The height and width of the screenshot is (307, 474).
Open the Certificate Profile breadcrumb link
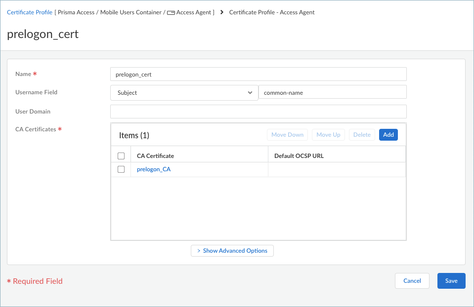point(30,12)
